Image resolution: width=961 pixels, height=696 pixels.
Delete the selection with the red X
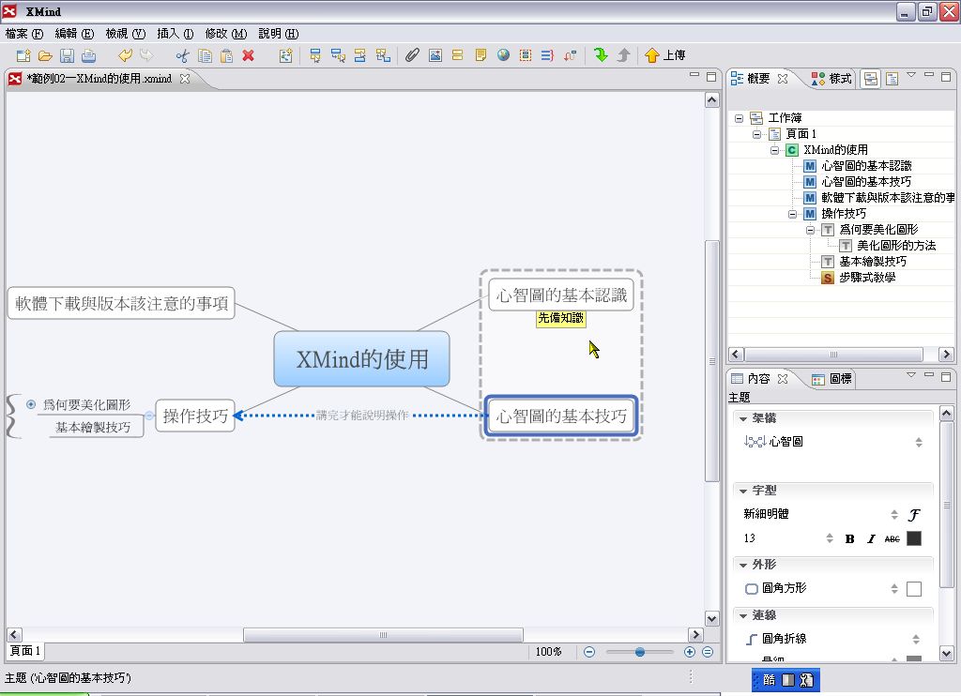coord(248,55)
